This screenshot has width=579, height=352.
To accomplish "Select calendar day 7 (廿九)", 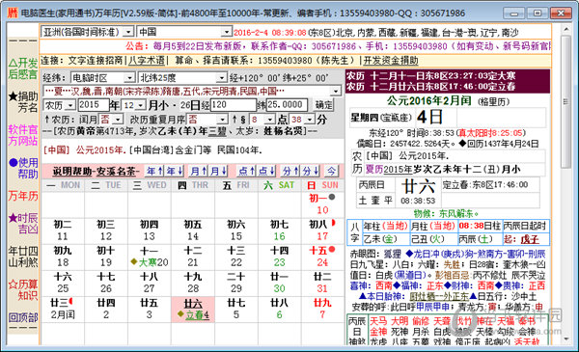I will click(x=322, y=310).
